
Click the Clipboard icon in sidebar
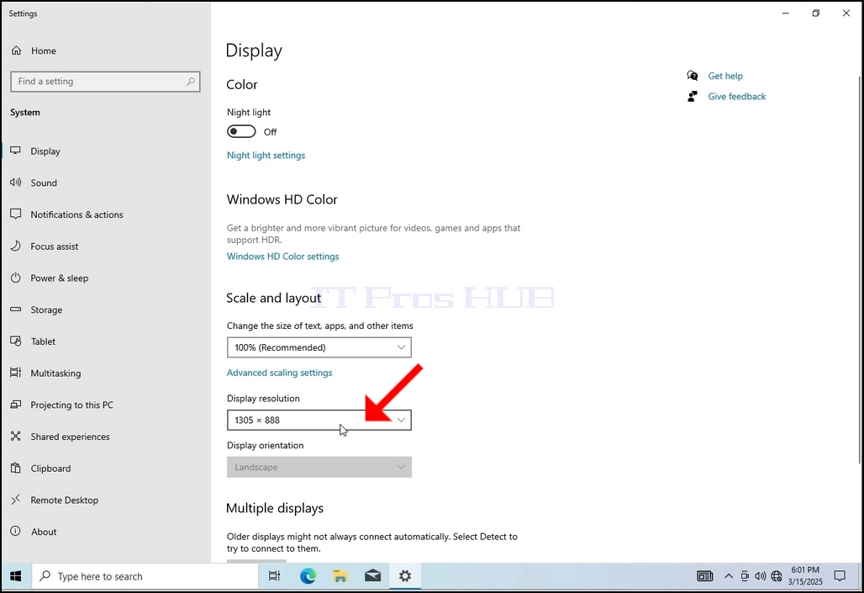[x=15, y=468]
